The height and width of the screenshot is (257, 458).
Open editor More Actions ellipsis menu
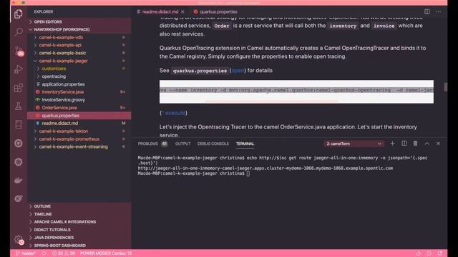[x=439, y=11]
